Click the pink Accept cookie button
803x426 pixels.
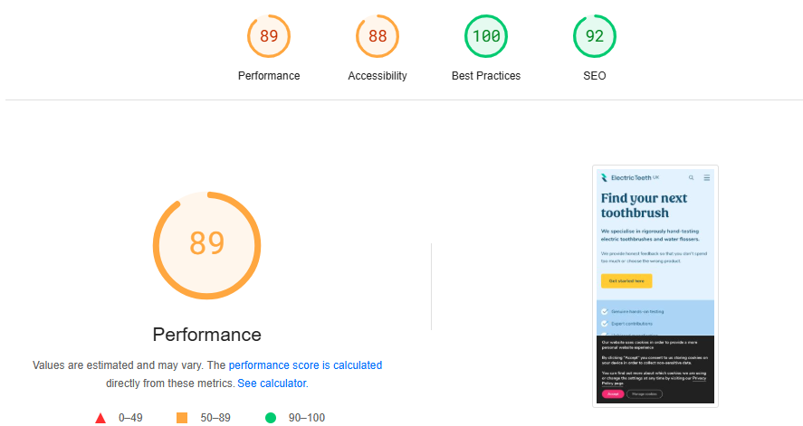(x=613, y=393)
